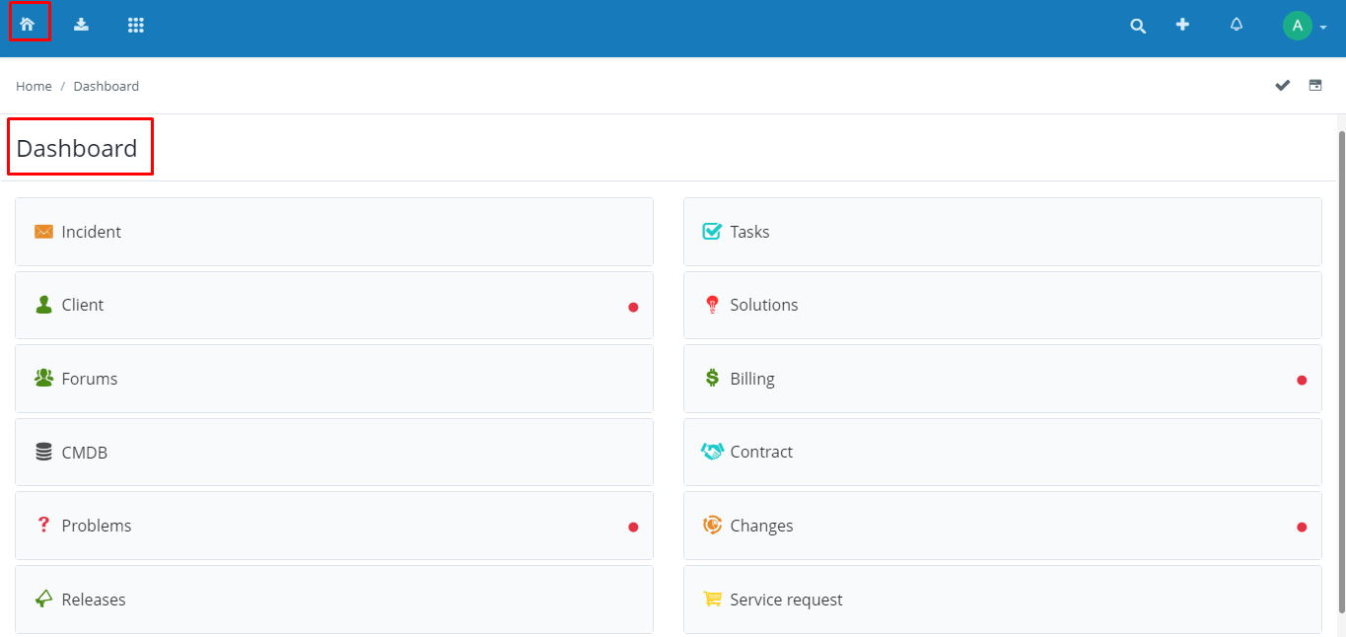Go to Home breadcrumb link
The image size is (1346, 637).
pos(34,86)
